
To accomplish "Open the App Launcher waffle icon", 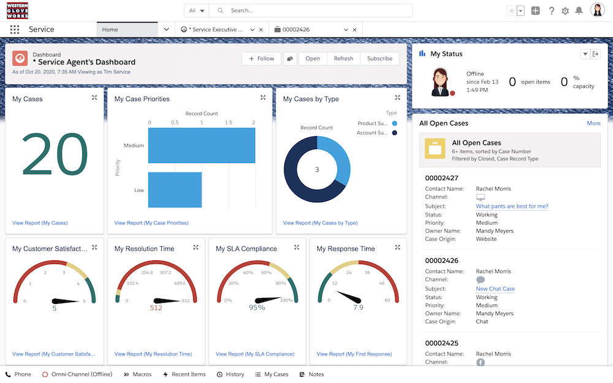I will click(x=13, y=29).
